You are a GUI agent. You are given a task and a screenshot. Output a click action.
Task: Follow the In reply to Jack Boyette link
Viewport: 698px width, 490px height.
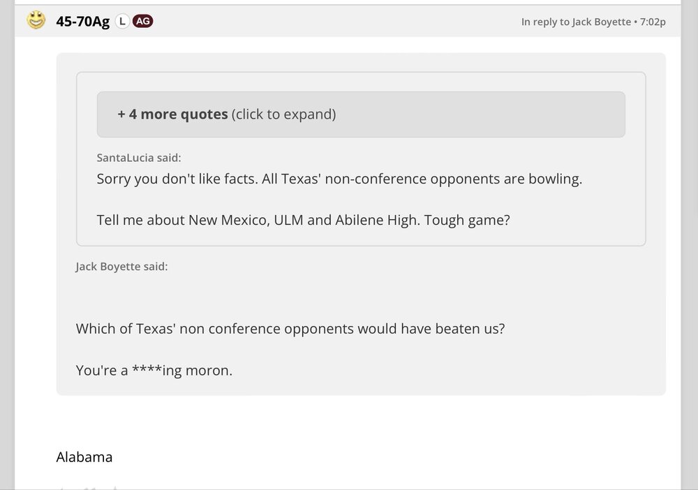point(575,22)
